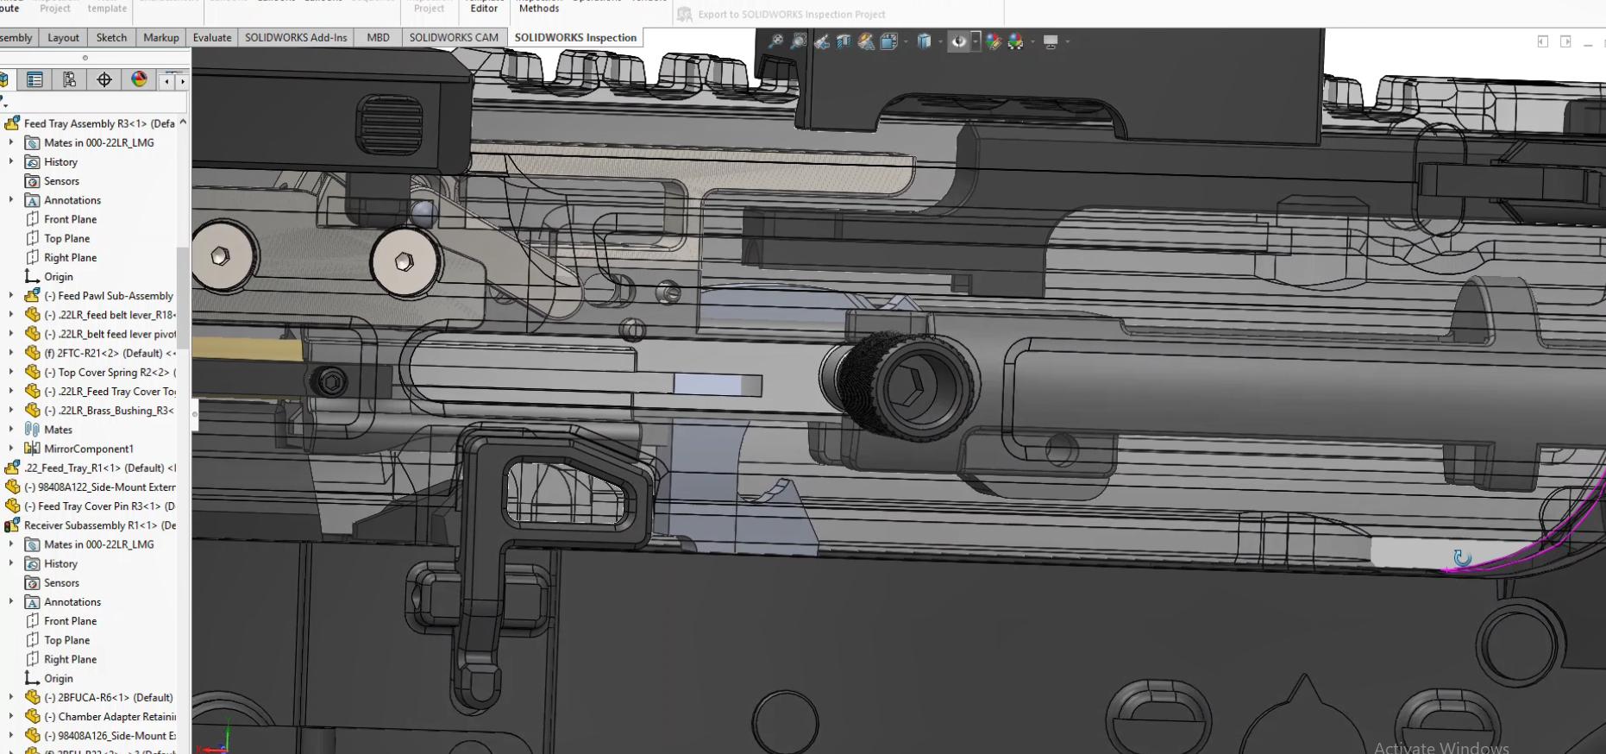Expand the Feed Pawl Sub-Assembly node

pyautogui.click(x=10, y=296)
